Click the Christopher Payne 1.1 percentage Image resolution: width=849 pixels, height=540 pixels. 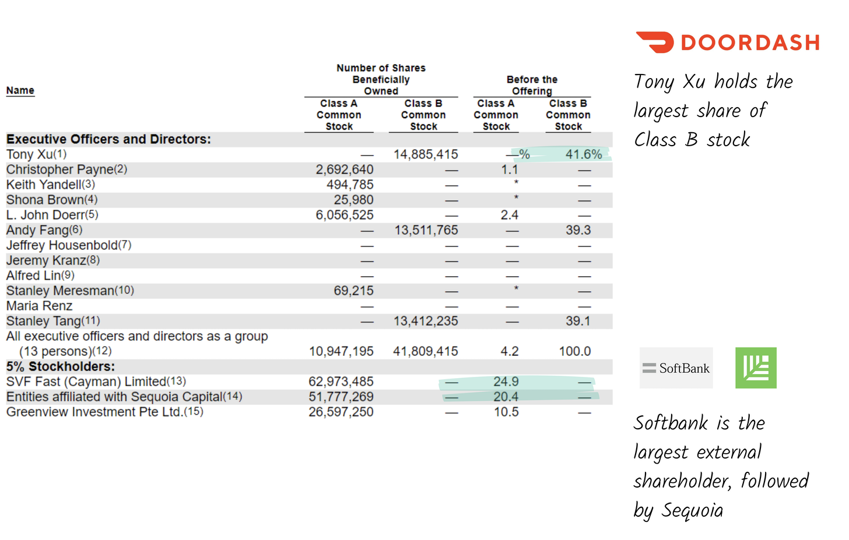pyautogui.click(x=510, y=170)
